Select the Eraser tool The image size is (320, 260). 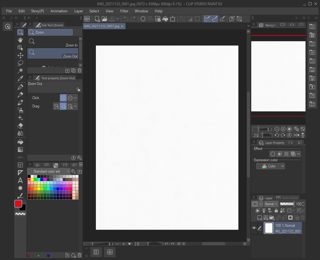coord(20,126)
